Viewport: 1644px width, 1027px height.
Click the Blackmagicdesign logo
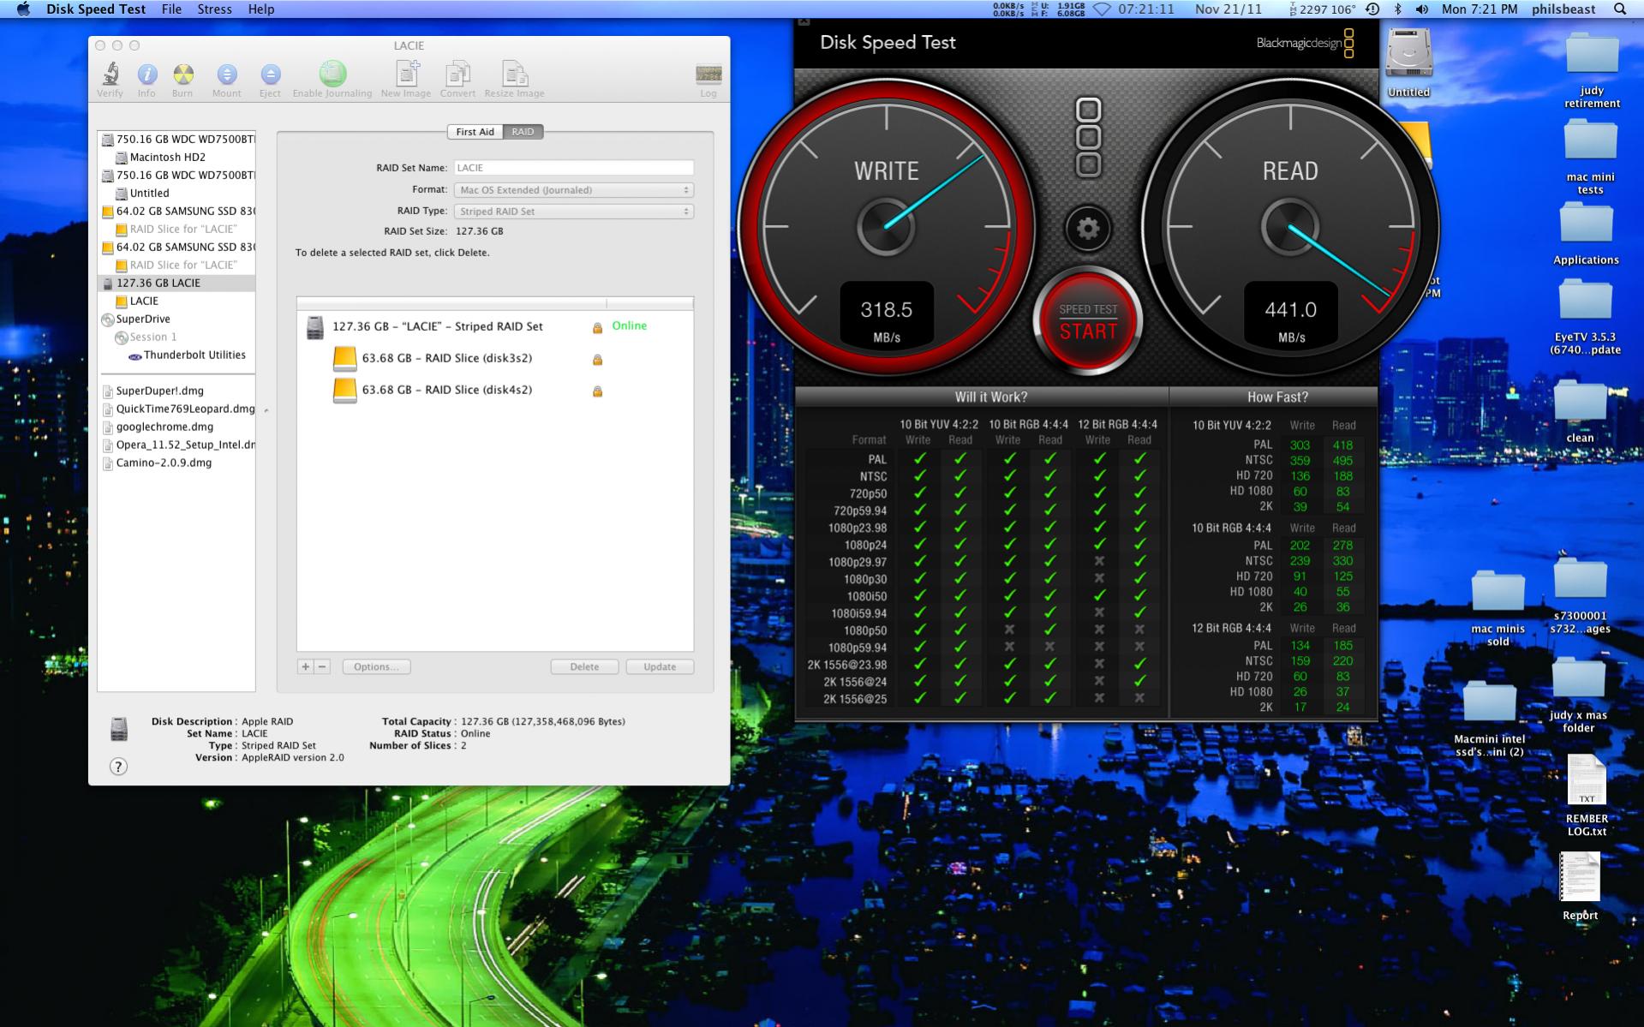pyautogui.click(x=1305, y=43)
